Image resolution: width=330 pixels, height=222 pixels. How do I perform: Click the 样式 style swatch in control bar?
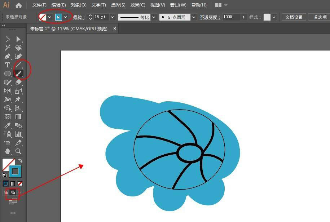267,17
